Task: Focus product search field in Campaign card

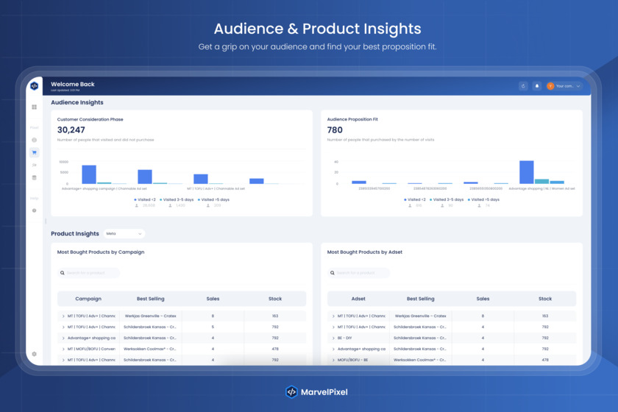Action: 89,273
